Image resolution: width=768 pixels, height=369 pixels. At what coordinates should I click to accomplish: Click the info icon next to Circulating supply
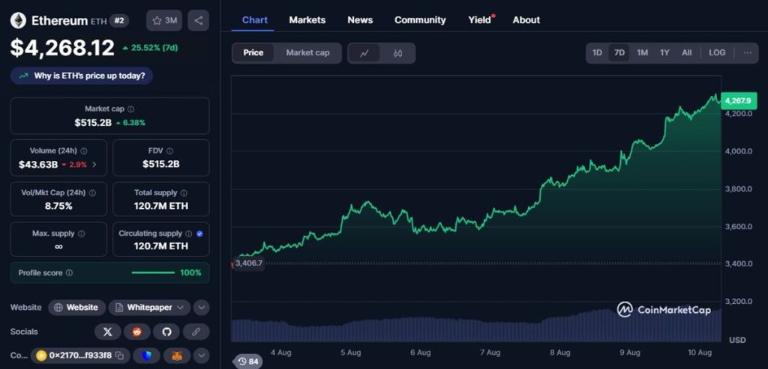tap(188, 234)
